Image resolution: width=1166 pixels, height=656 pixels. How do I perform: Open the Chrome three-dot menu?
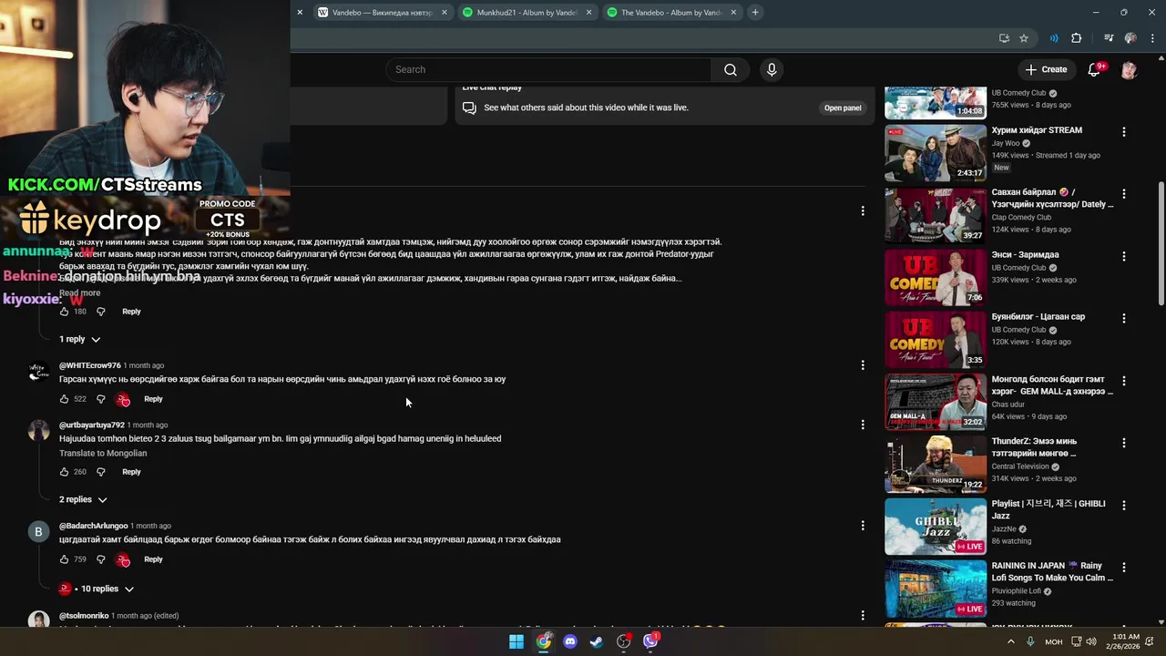pyautogui.click(x=1152, y=38)
